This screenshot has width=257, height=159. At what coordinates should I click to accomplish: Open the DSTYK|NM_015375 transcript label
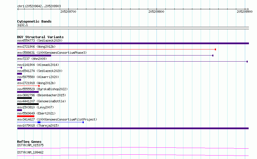point(30,145)
